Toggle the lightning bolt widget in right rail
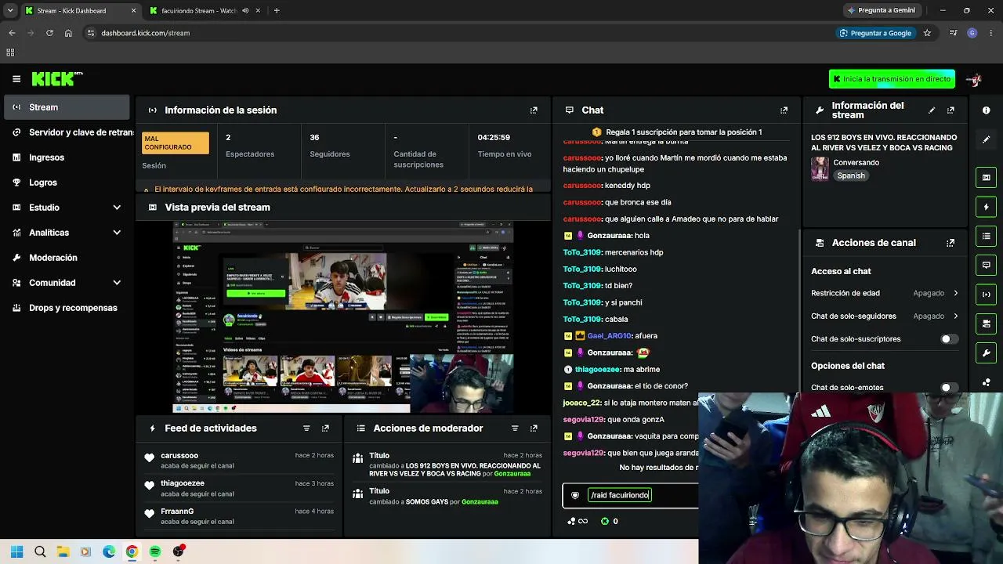 coord(987,207)
